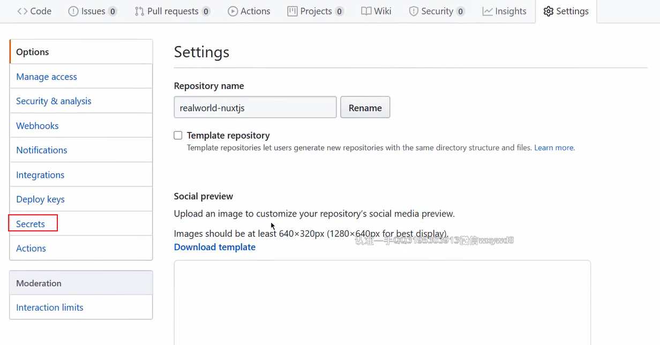This screenshot has height=345, width=660.
Task: Click the Settings gear icon
Action: coord(548,11)
